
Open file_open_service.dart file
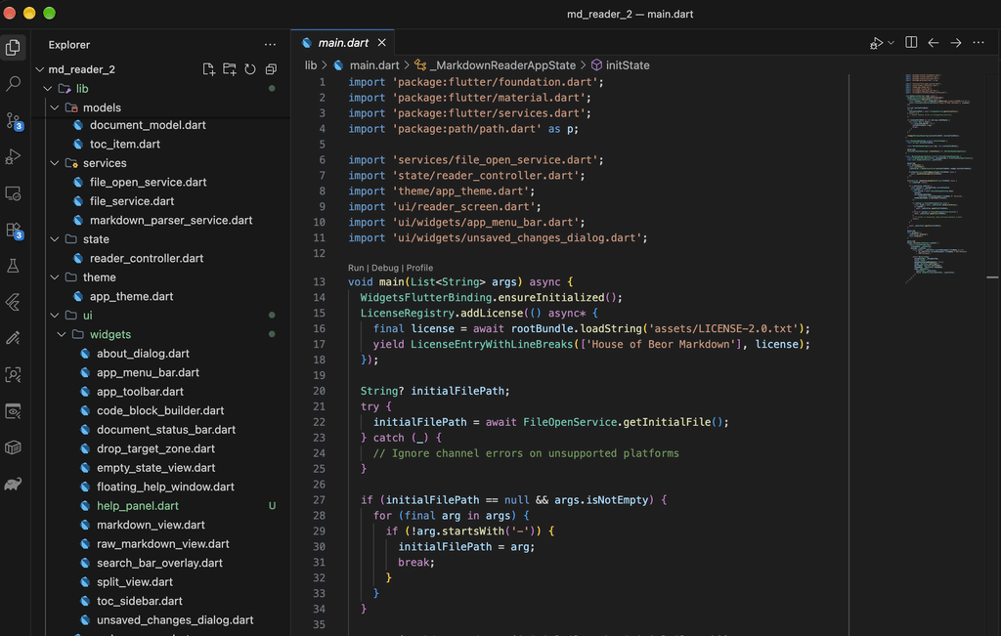click(x=149, y=183)
